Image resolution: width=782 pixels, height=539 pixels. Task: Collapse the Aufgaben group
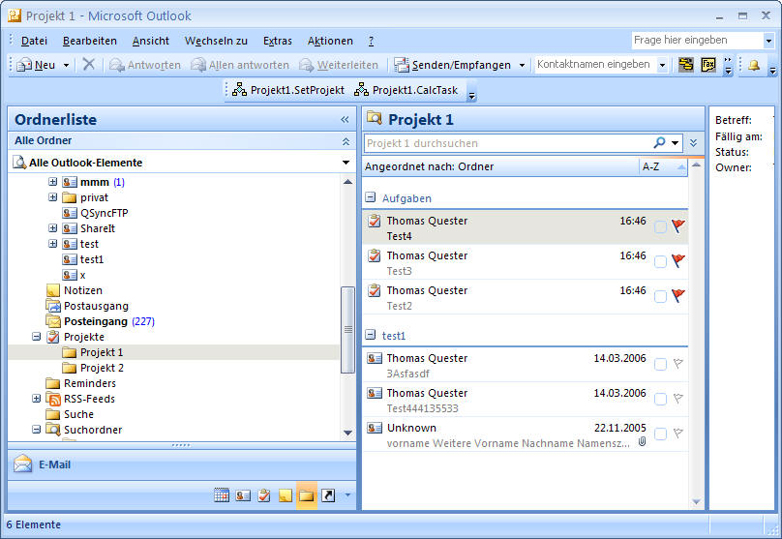point(371,197)
